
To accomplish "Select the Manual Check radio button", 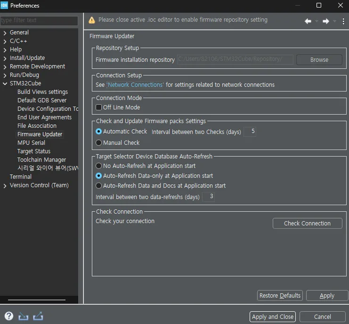I will [x=99, y=142].
